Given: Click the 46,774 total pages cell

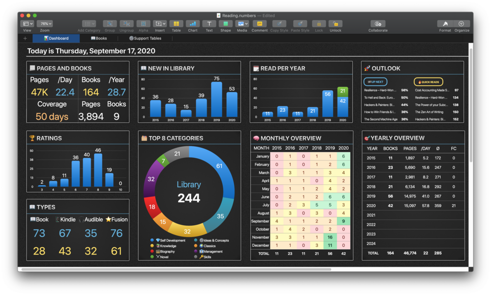Looking at the screenshot, I should [x=410, y=253].
